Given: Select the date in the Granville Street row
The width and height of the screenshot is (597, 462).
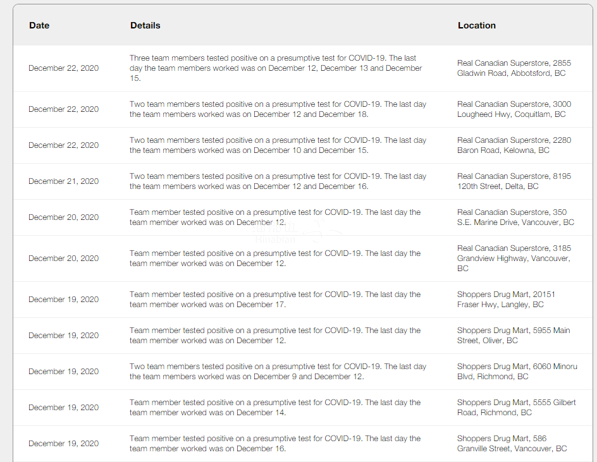Looking at the screenshot, I should pos(64,444).
